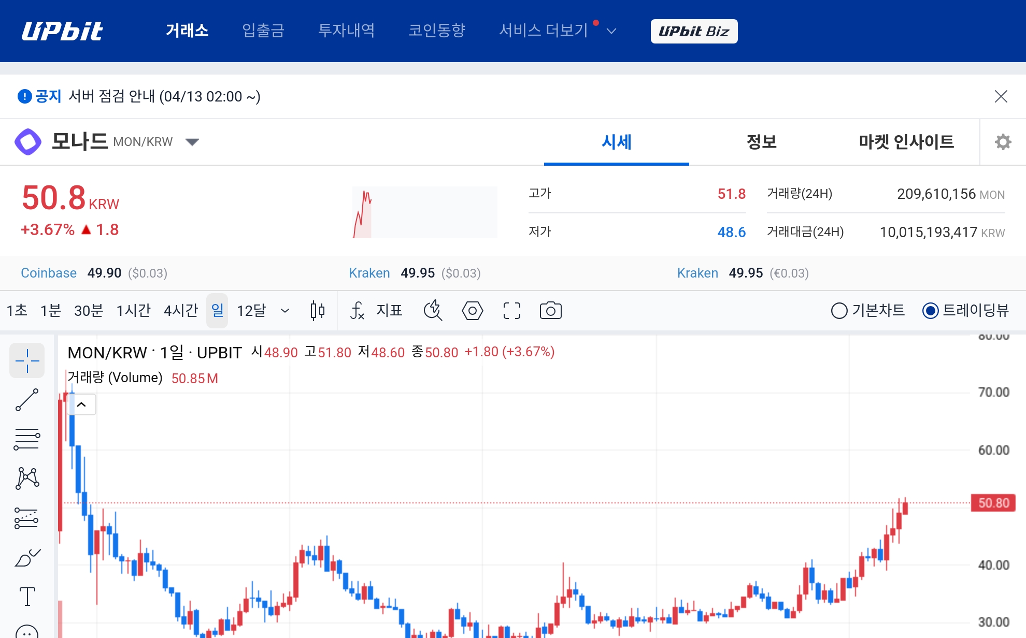Screen dimensions: 1026x638
Task: Take a chart snapshot with the camera icon
Action: 550,311
